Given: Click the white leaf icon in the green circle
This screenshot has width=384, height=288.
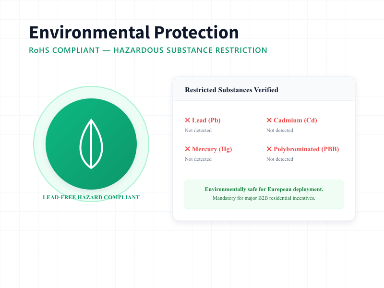Looking at the screenshot, I should (91, 144).
